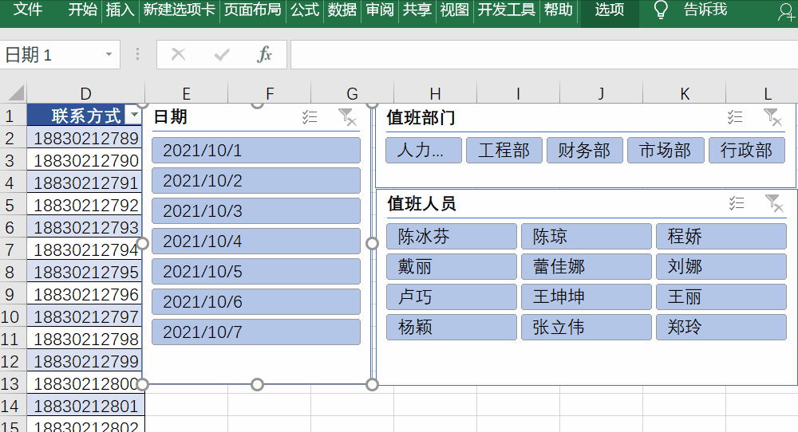
Task: Filter department by 人力... item
Action: pos(424,151)
